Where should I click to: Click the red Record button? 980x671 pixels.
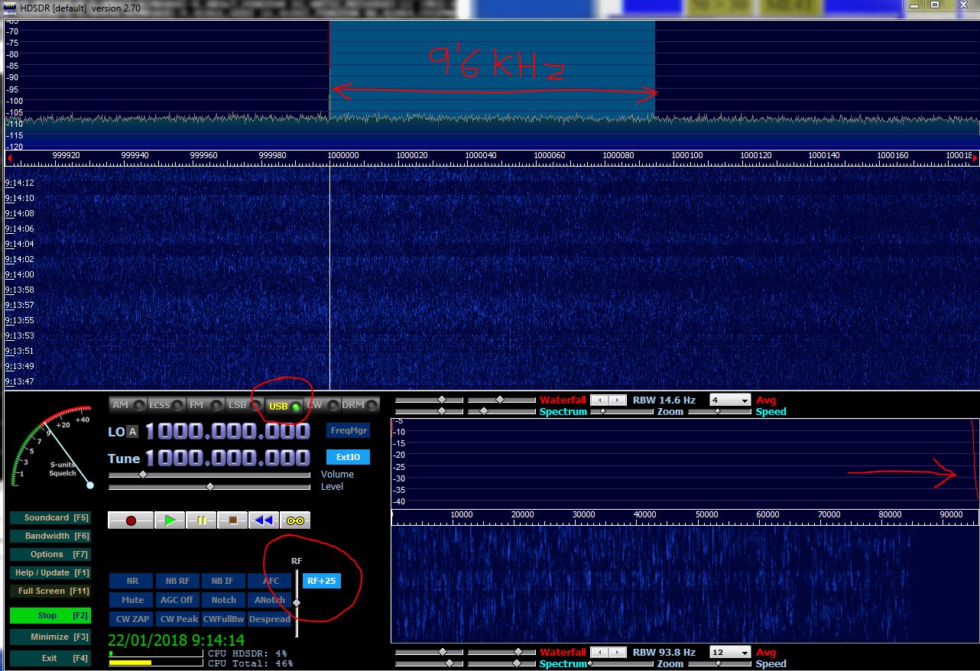click(131, 520)
